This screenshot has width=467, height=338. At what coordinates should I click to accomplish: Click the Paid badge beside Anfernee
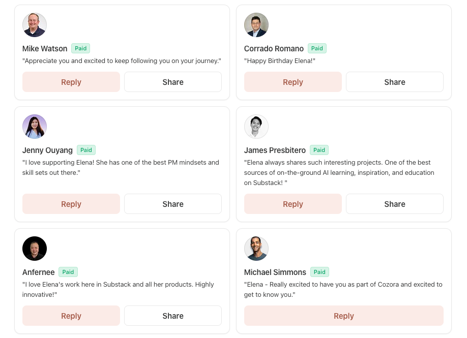(x=68, y=272)
